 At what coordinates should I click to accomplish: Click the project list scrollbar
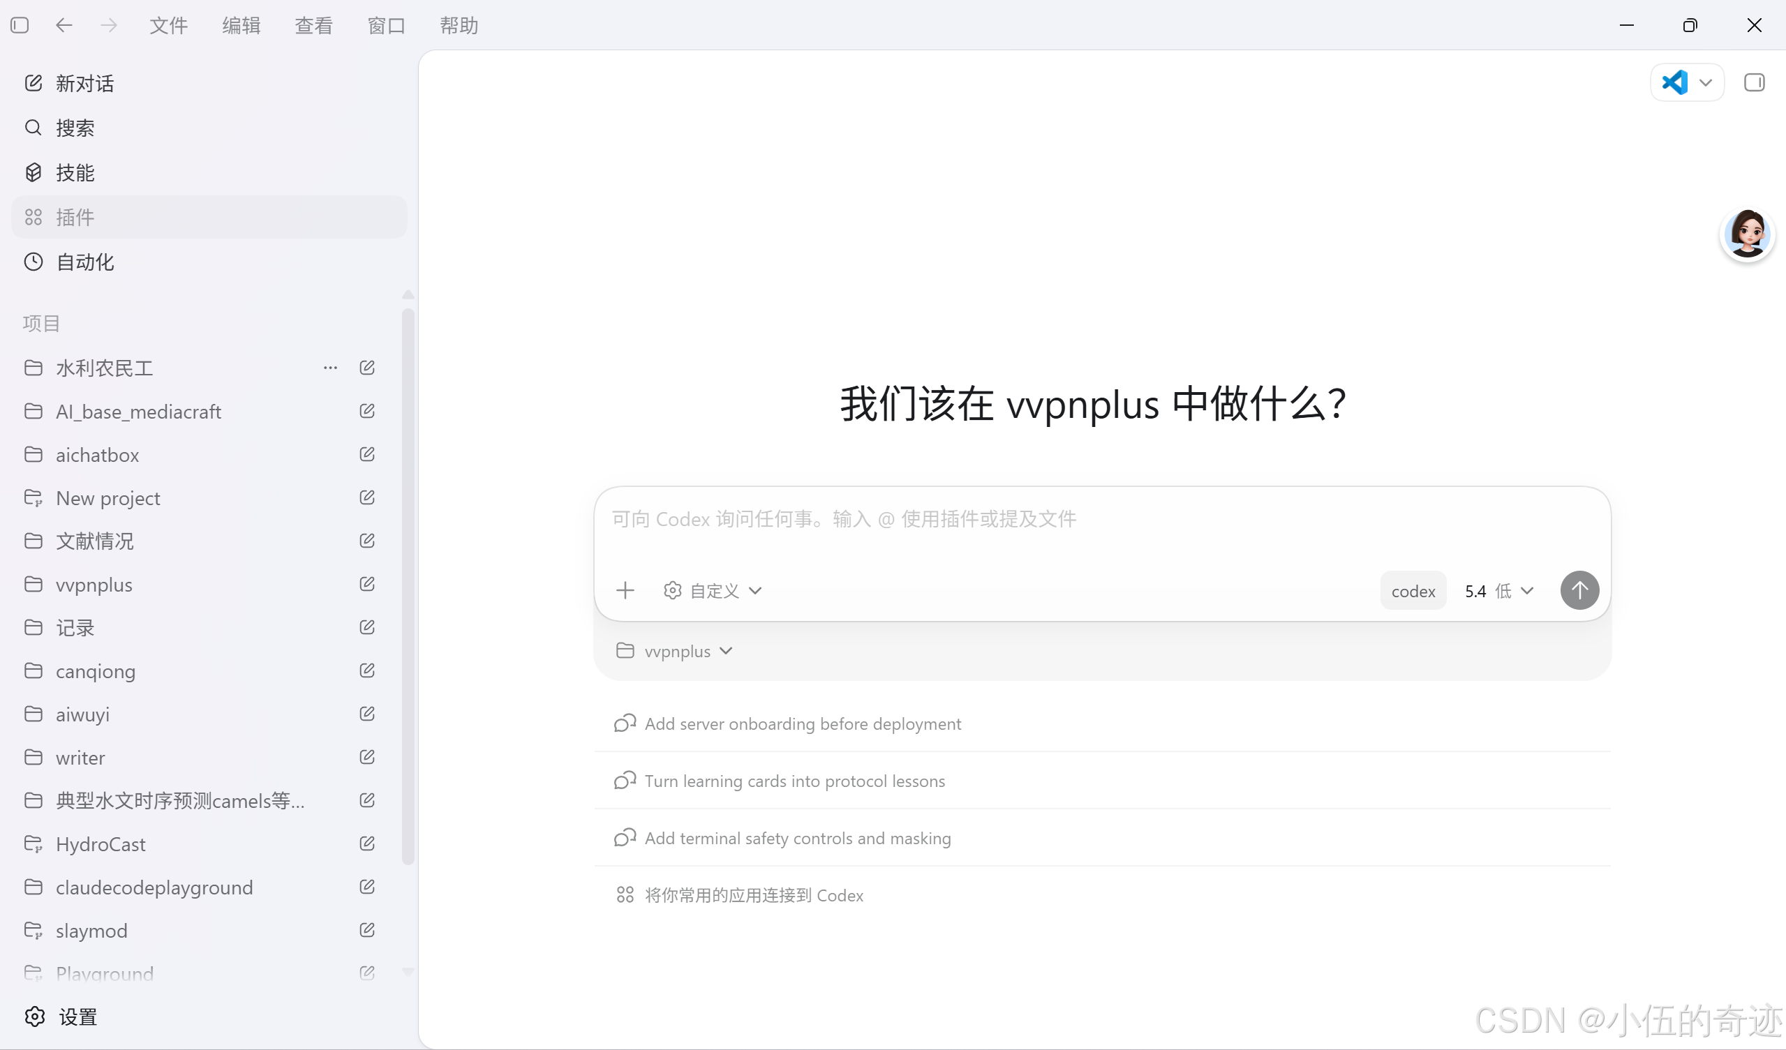click(x=408, y=587)
